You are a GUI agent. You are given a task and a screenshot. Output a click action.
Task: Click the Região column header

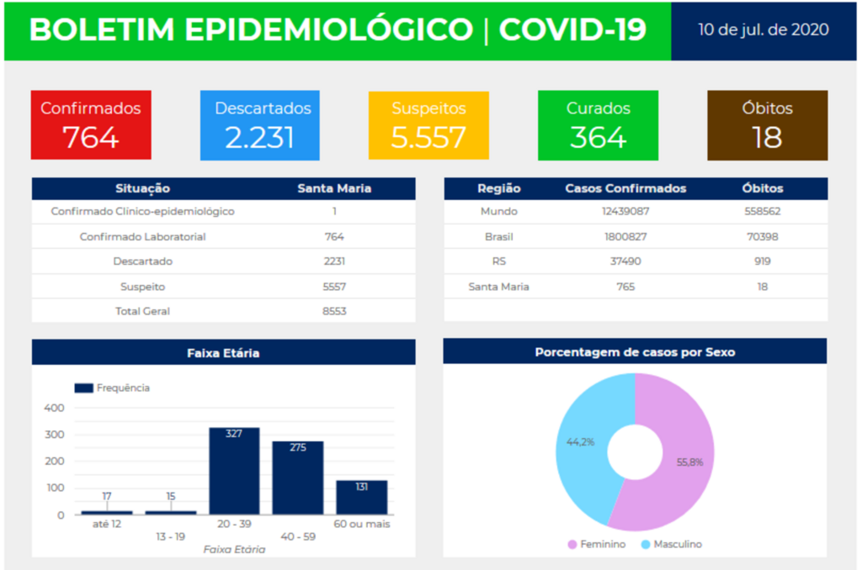(498, 188)
